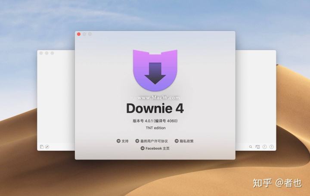Close the Downie 4 about window
The height and width of the screenshot is (196, 310).
[x=79, y=34]
